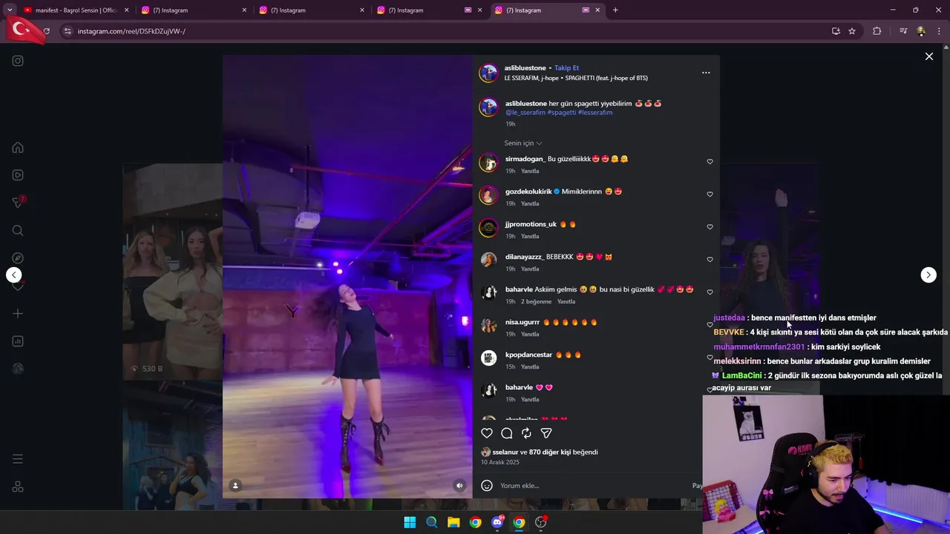Close the YouTube manifest tab
Viewport: 950px width, 534px height.
point(127,10)
